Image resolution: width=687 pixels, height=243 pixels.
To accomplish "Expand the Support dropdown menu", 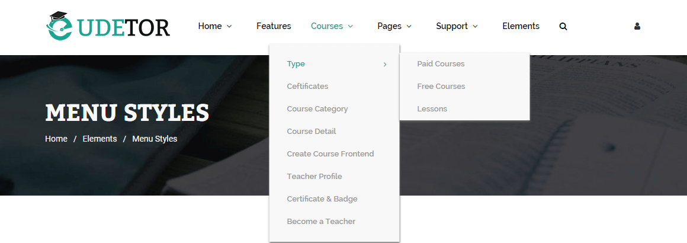I will (456, 26).
